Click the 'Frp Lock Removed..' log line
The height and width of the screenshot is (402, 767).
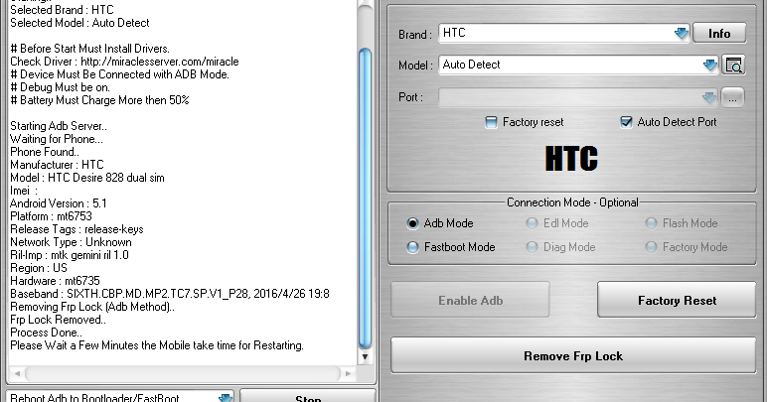59,320
